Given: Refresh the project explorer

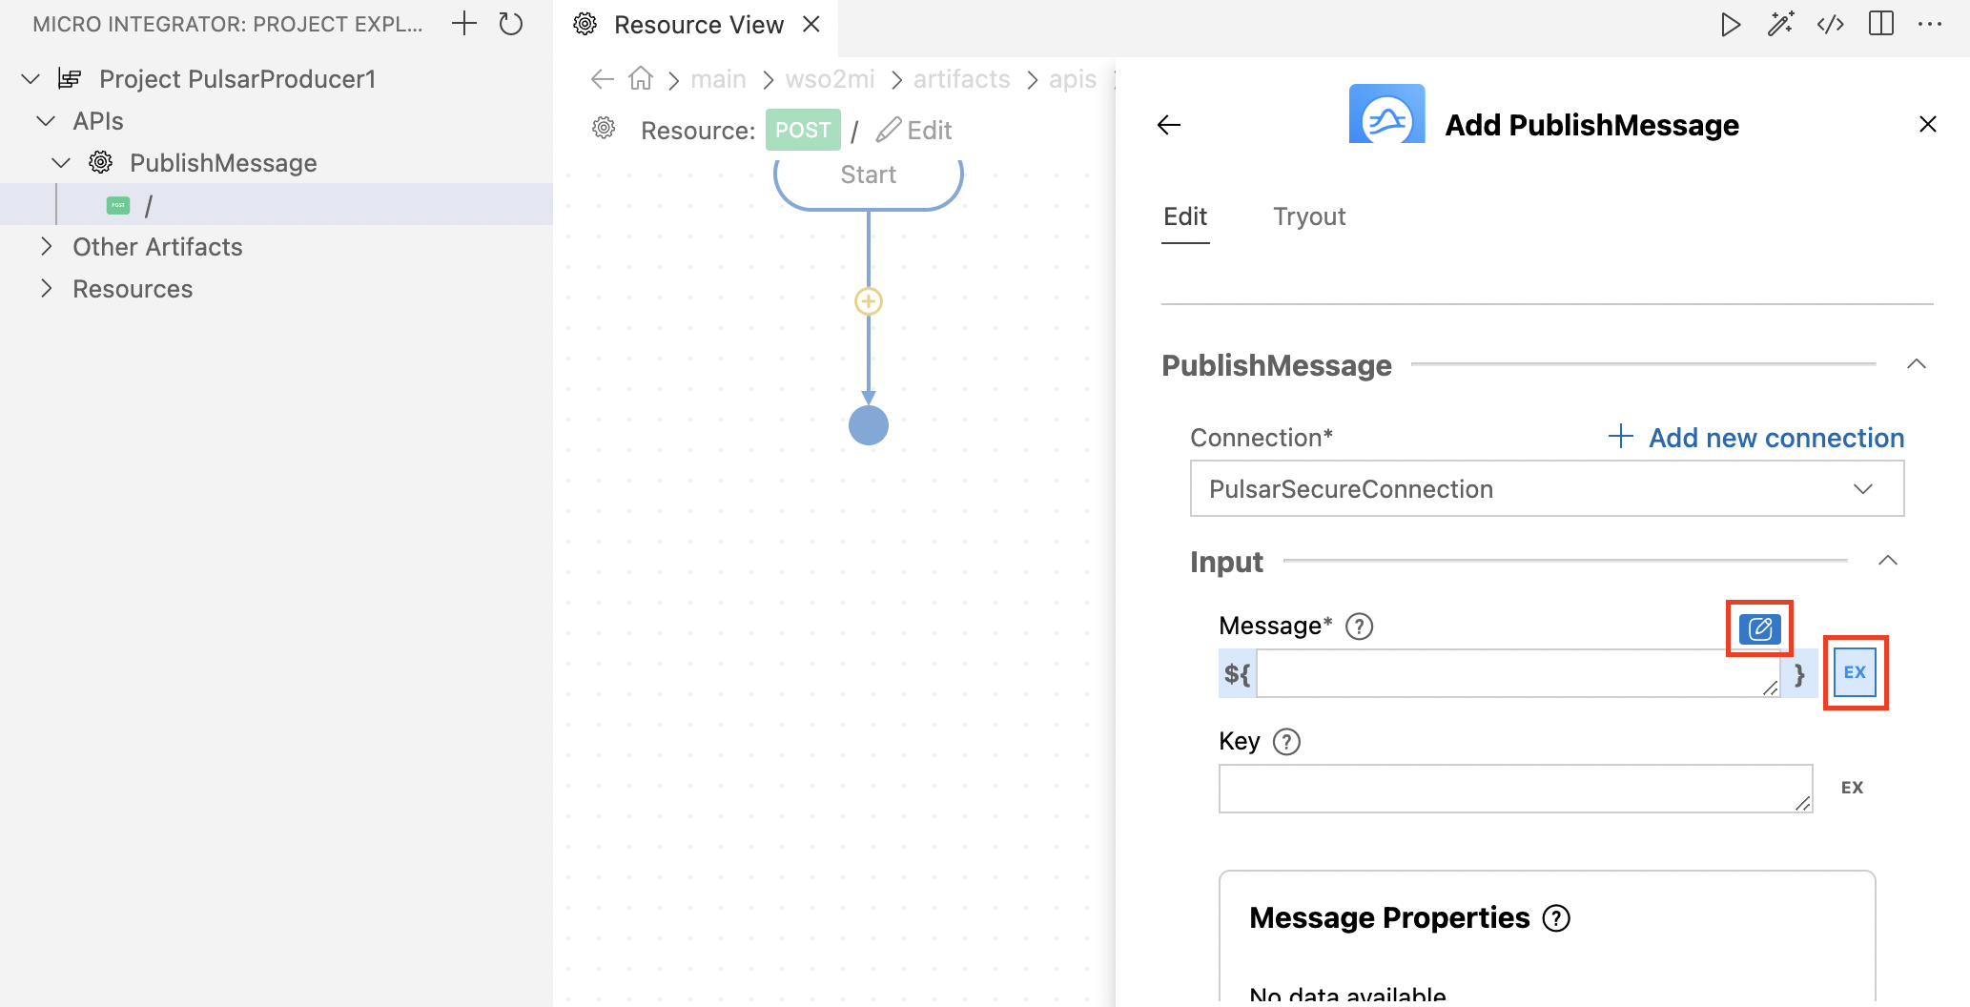Looking at the screenshot, I should 511,24.
